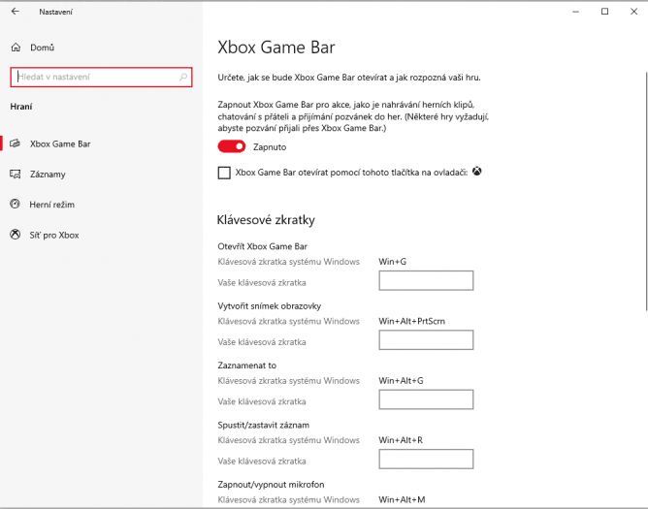648x509 pixels.
Task: Click the vertical scrollbar on the right
Action: (x=646, y=191)
